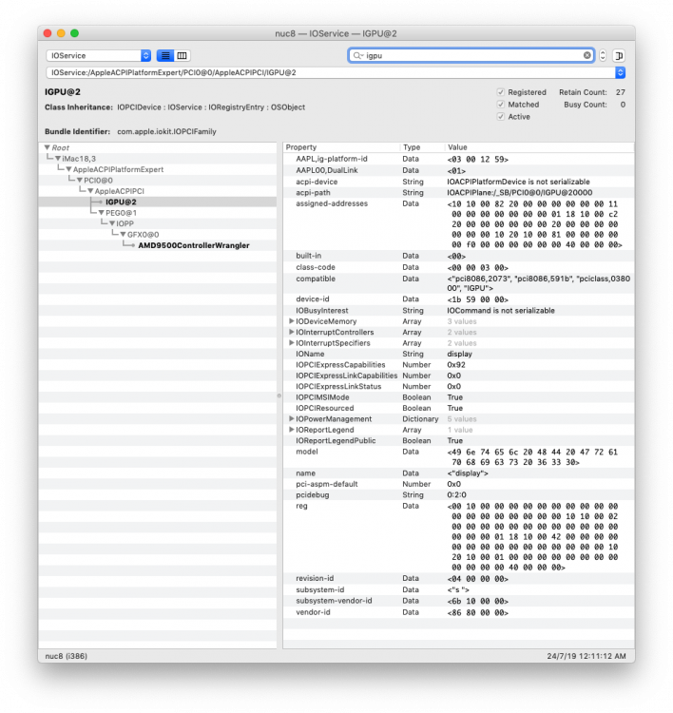673x713 pixels.
Task: Switch to column browser view
Action: [182, 55]
